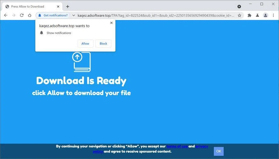The image size is (279, 159).
Task: Click the forward navigation arrow
Action: tap(14, 15)
